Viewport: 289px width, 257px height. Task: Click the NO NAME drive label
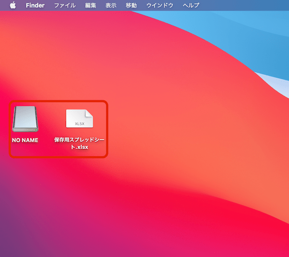click(25, 140)
